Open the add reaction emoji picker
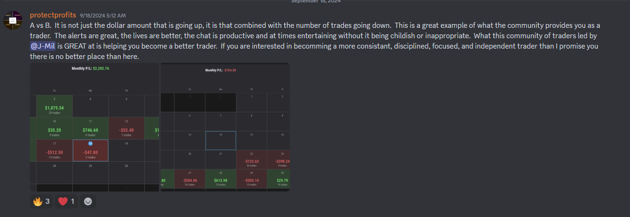The width and height of the screenshot is (630, 217). (x=88, y=201)
